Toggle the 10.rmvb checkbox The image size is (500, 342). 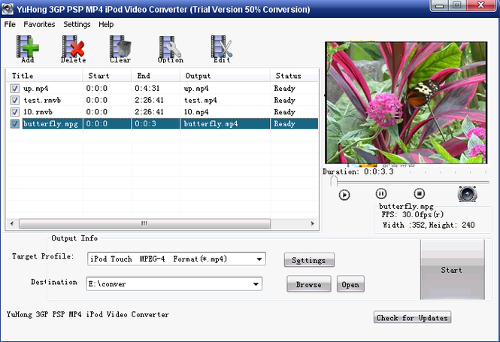click(15, 112)
